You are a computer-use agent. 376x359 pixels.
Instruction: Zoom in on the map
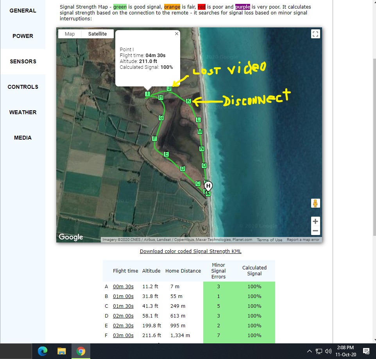pyautogui.click(x=315, y=221)
